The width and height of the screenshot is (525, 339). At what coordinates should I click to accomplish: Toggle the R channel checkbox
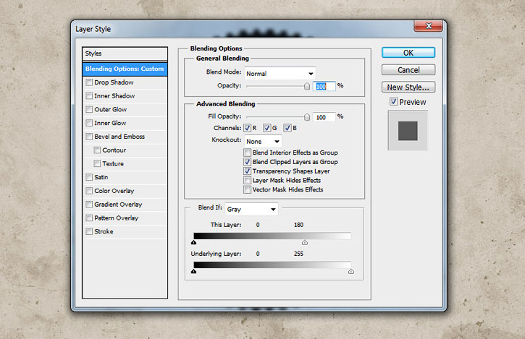point(248,128)
